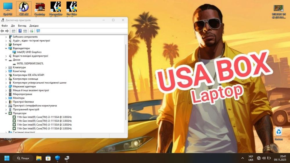
Task: Collapse the Диски category
Action: click(x=6, y=60)
